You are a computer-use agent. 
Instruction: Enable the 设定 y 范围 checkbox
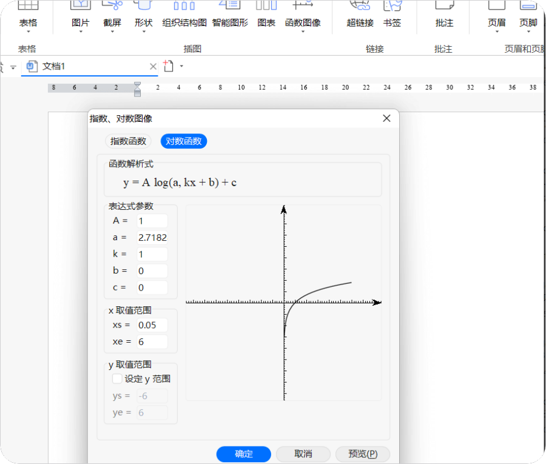click(116, 378)
